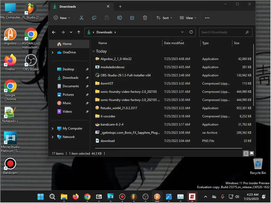
Task: Go back with the left arrow
Action: (54, 32)
